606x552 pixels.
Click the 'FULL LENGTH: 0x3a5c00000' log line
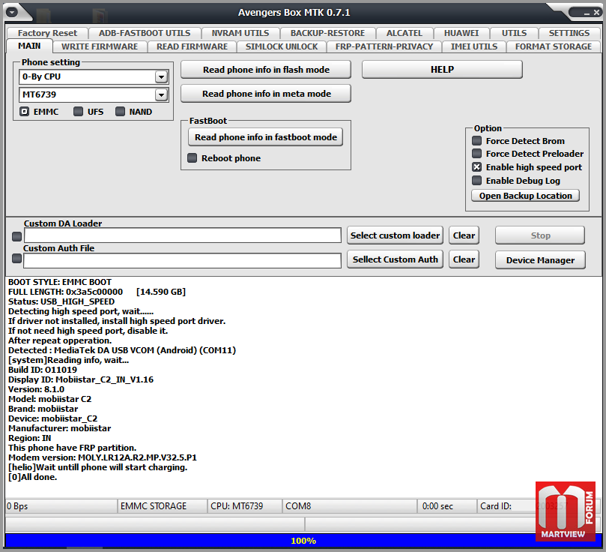pyautogui.click(x=97, y=292)
